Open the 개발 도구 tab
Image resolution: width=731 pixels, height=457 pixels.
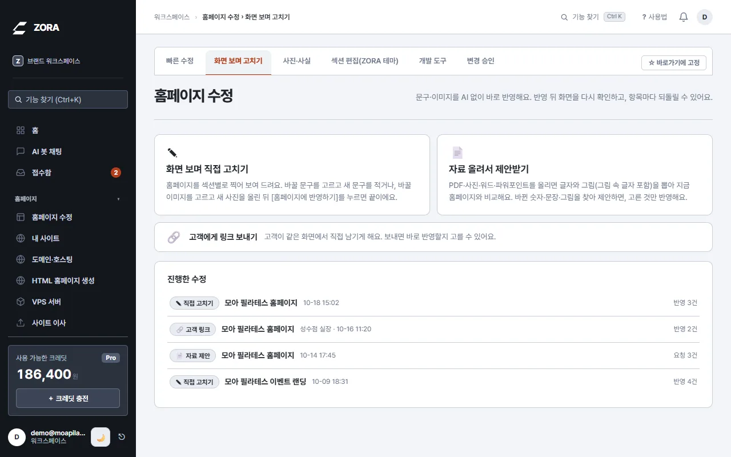coord(432,61)
